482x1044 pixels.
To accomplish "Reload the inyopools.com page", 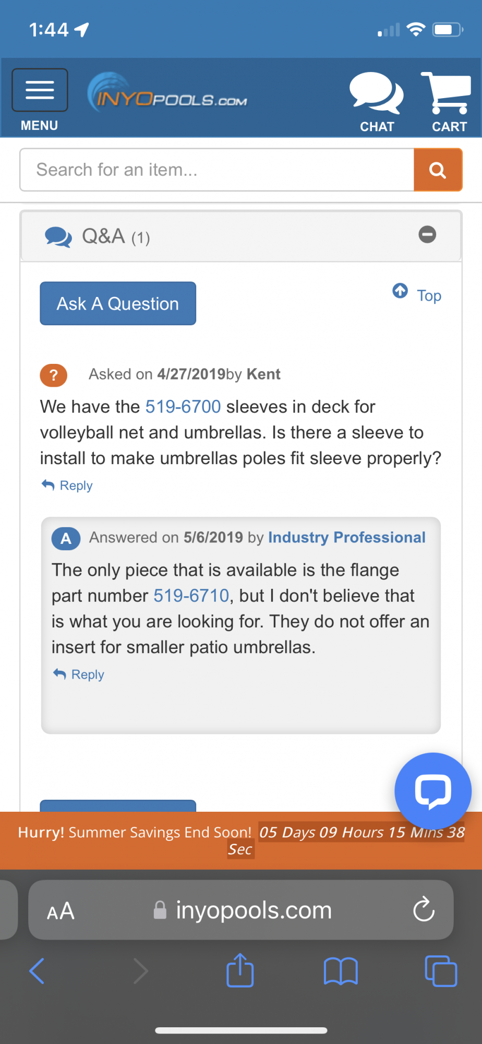I will point(424,910).
